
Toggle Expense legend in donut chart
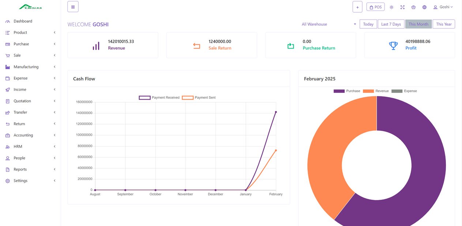pos(404,91)
